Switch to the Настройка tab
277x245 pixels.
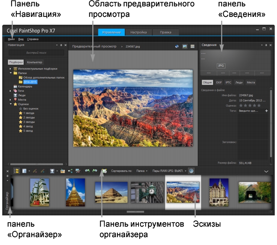click(x=138, y=32)
